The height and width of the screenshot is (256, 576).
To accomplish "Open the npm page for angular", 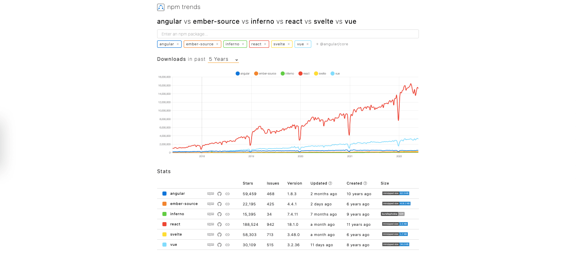I will tap(211, 194).
